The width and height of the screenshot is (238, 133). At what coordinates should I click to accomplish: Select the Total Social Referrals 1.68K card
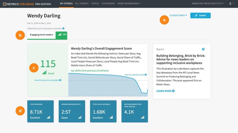103,111
